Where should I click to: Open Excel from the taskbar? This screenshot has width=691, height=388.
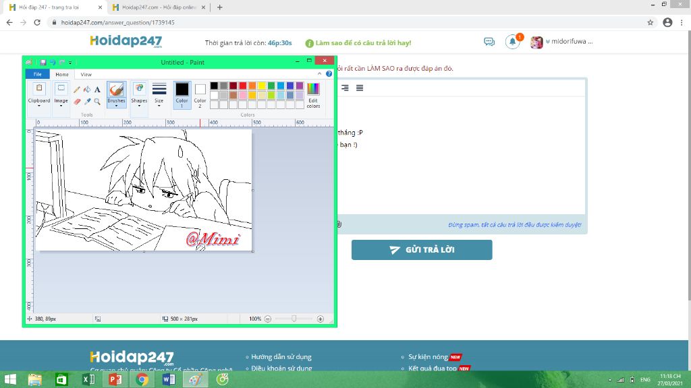(x=88, y=379)
